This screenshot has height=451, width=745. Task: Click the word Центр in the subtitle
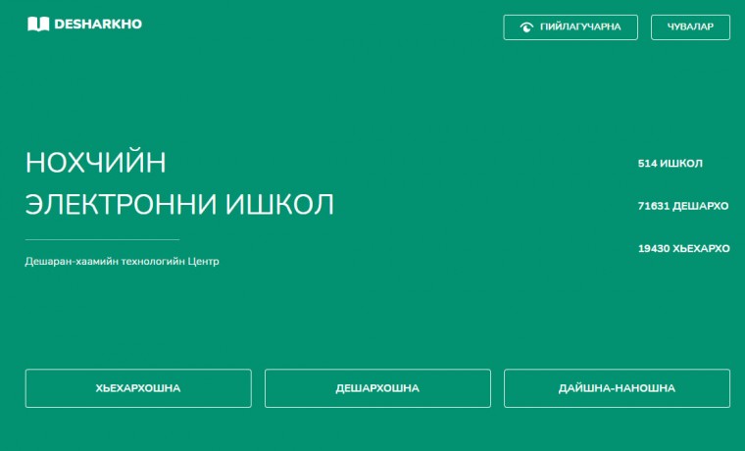click(202, 262)
